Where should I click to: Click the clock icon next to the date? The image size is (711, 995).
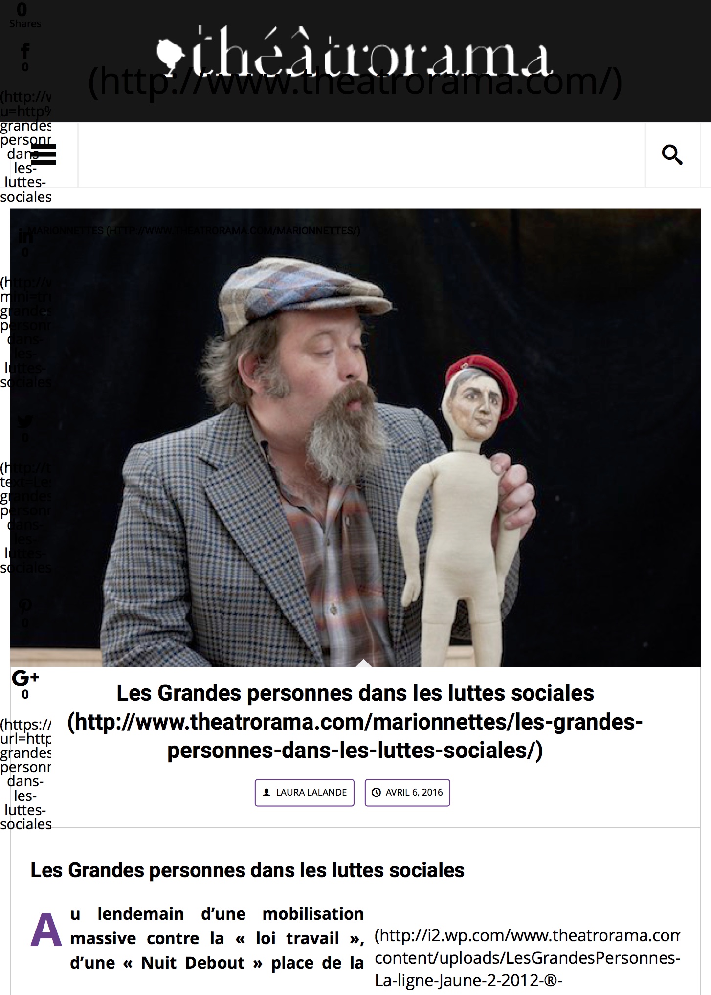pyautogui.click(x=376, y=792)
